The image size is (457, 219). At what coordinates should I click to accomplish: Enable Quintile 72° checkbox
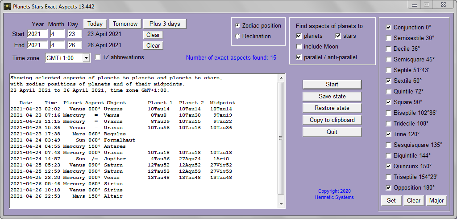pyautogui.click(x=389, y=91)
